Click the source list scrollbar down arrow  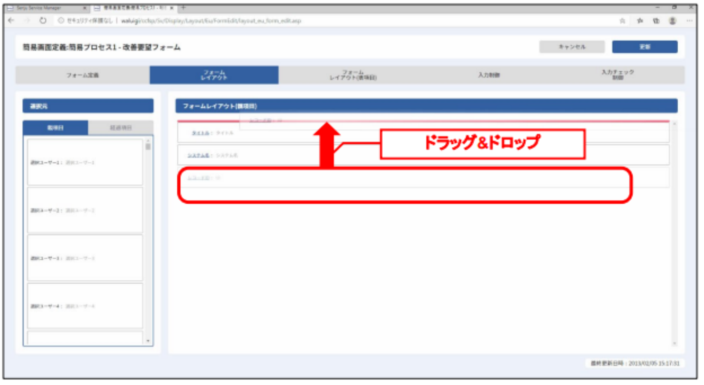pyautogui.click(x=148, y=341)
